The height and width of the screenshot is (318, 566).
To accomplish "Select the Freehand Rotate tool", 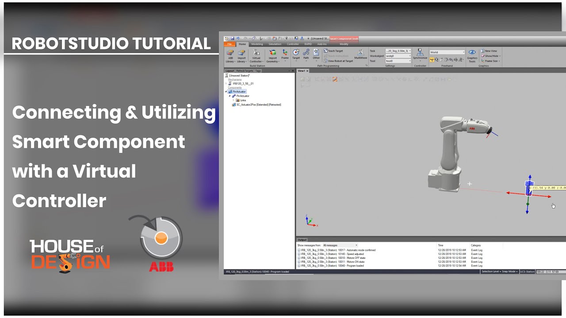I will click(x=436, y=60).
